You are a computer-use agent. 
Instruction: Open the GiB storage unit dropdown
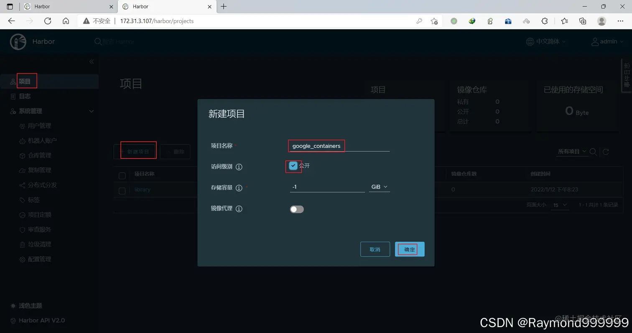(379, 187)
